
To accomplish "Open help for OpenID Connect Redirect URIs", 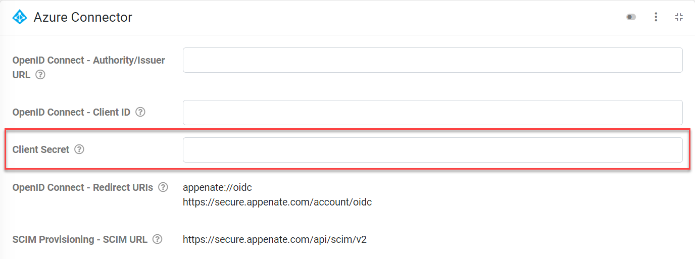I will pos(163,187).
